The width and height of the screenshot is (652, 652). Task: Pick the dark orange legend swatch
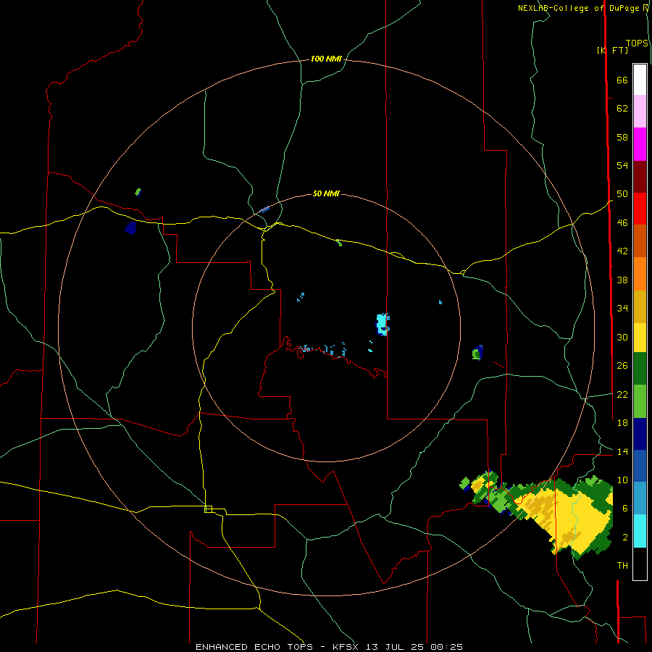click(x=640, y=241)
